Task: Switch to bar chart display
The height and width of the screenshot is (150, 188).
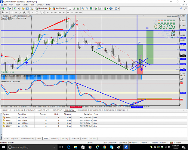Action: 70,8
